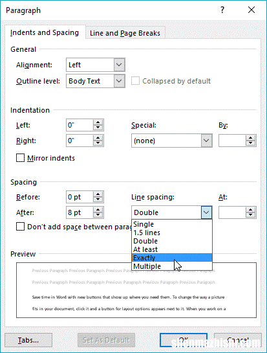Enable the Mirror indents checkbox
Viewport: 267px width, 353px height.
(20, 158)
